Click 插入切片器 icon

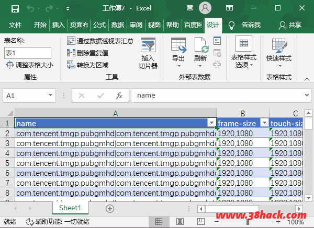pyautogui.click(x=148, y=45)
